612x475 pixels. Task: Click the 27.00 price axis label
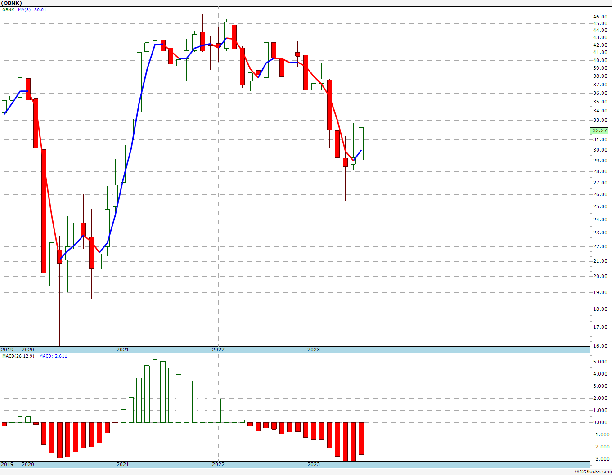click(x=600, y=183)
